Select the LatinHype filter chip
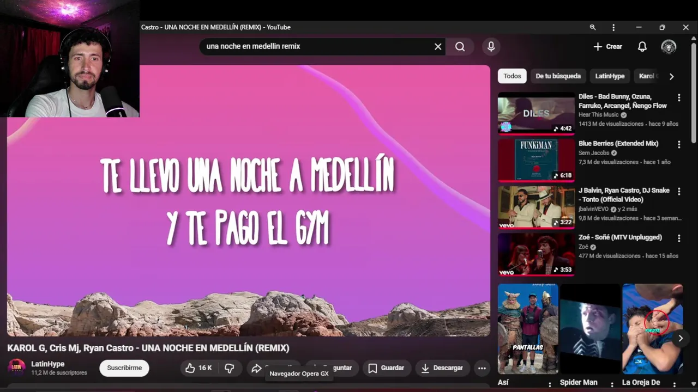The height and width of the screenshot is (392, 698). tap(610, 76)
